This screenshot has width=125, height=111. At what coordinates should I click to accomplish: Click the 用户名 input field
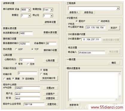coord(27,94)
